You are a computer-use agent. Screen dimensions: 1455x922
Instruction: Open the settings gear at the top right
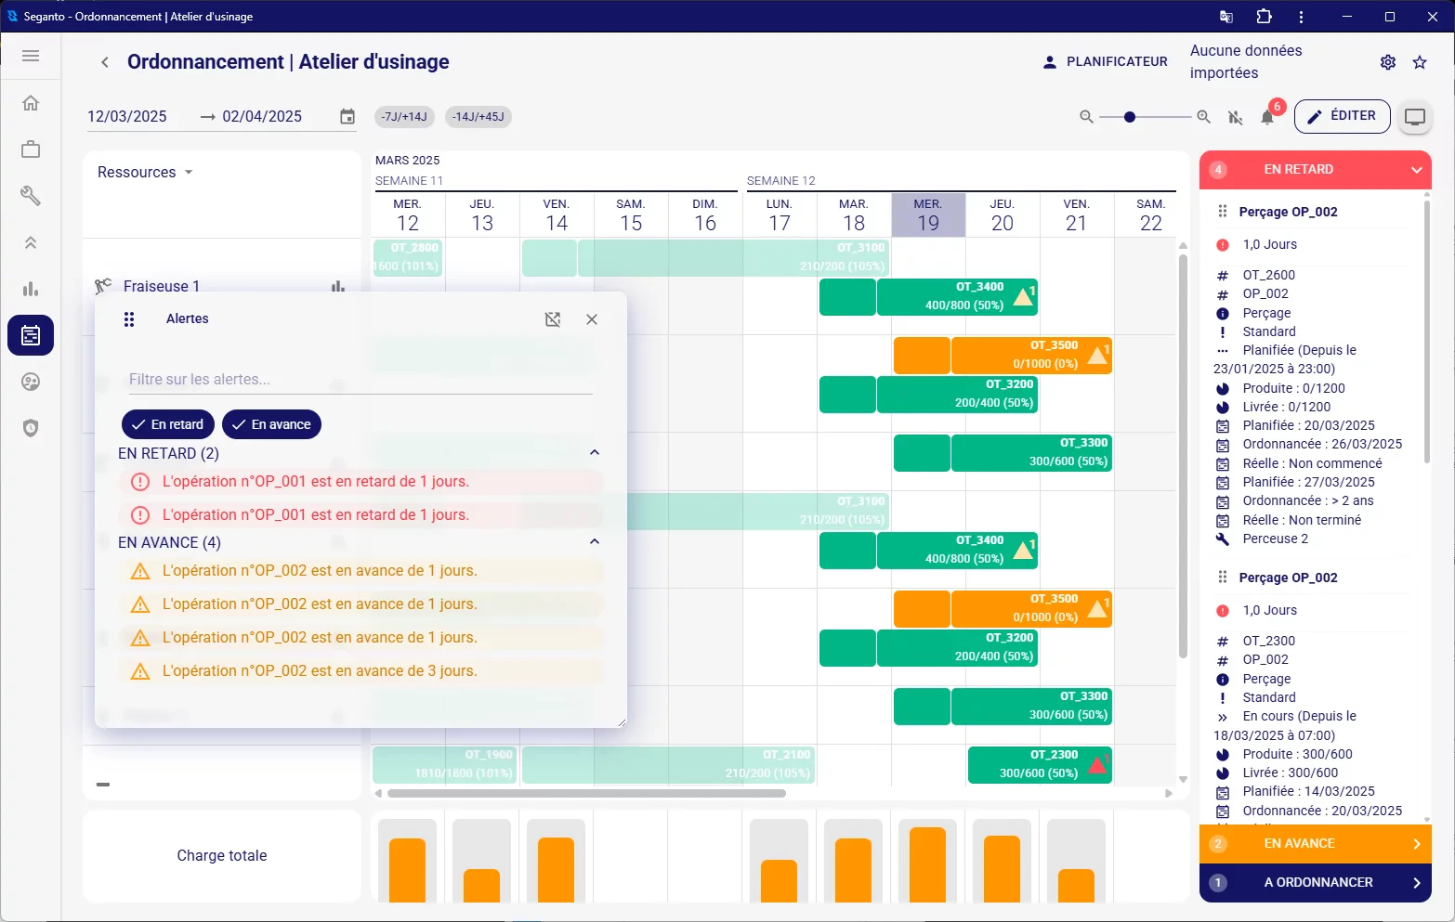coord(1387,61)
